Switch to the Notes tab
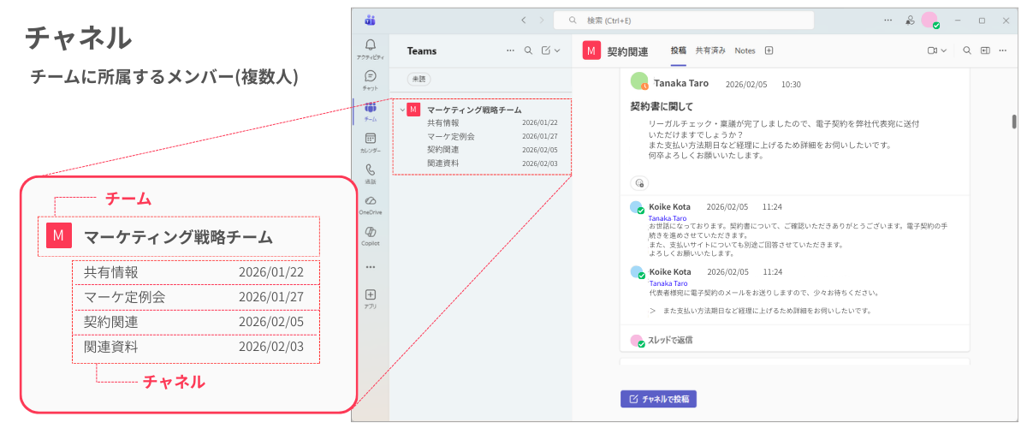 [745, 51]
